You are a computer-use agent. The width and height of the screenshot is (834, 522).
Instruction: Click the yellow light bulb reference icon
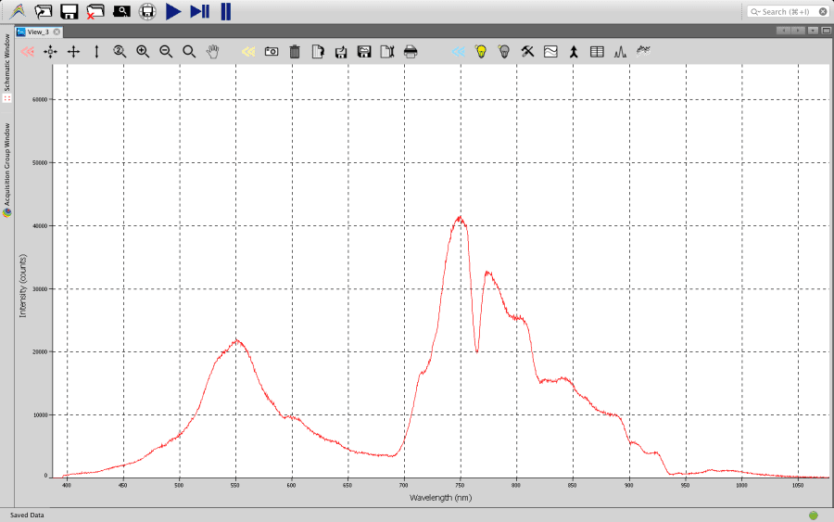[481, 52]
